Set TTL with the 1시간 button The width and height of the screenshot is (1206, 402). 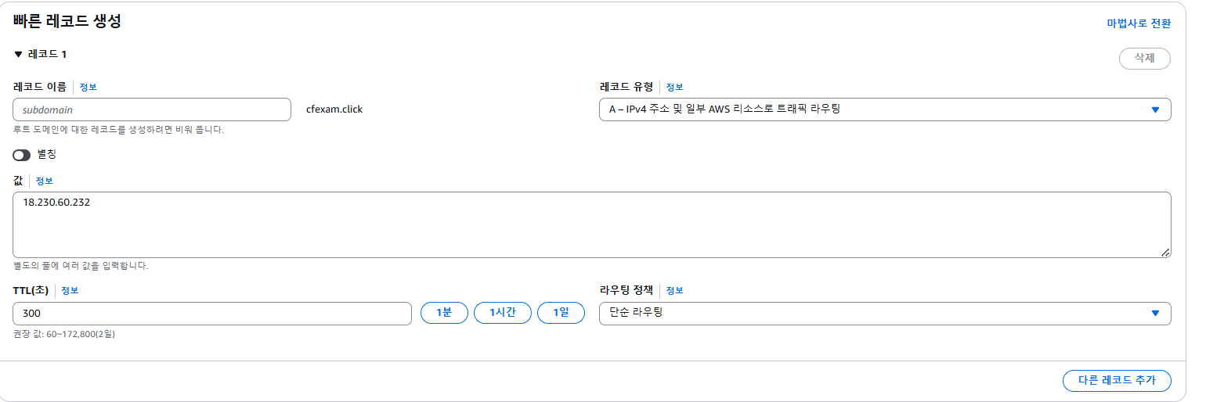(x=503, y=313)
